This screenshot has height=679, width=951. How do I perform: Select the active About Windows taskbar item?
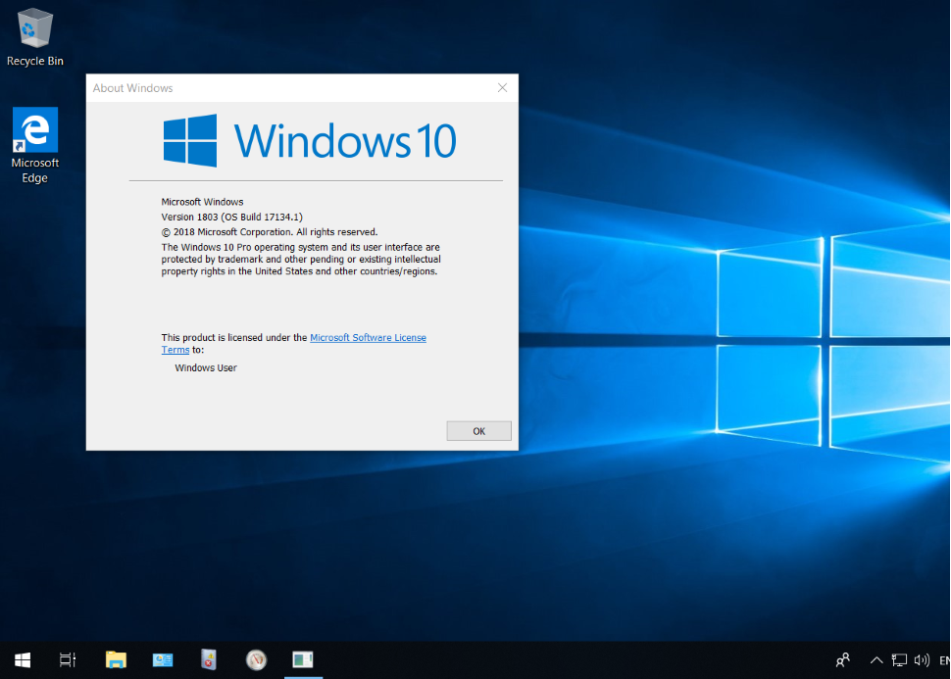303,659
